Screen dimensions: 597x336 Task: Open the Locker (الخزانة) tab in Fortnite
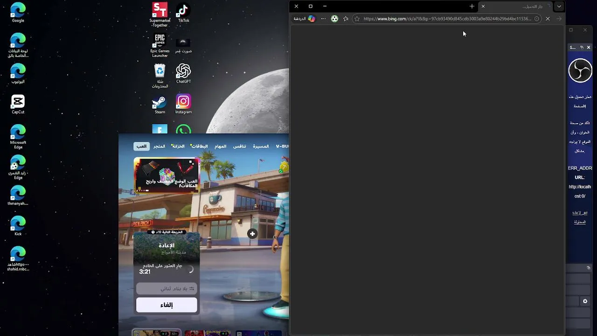coord(179,146)
